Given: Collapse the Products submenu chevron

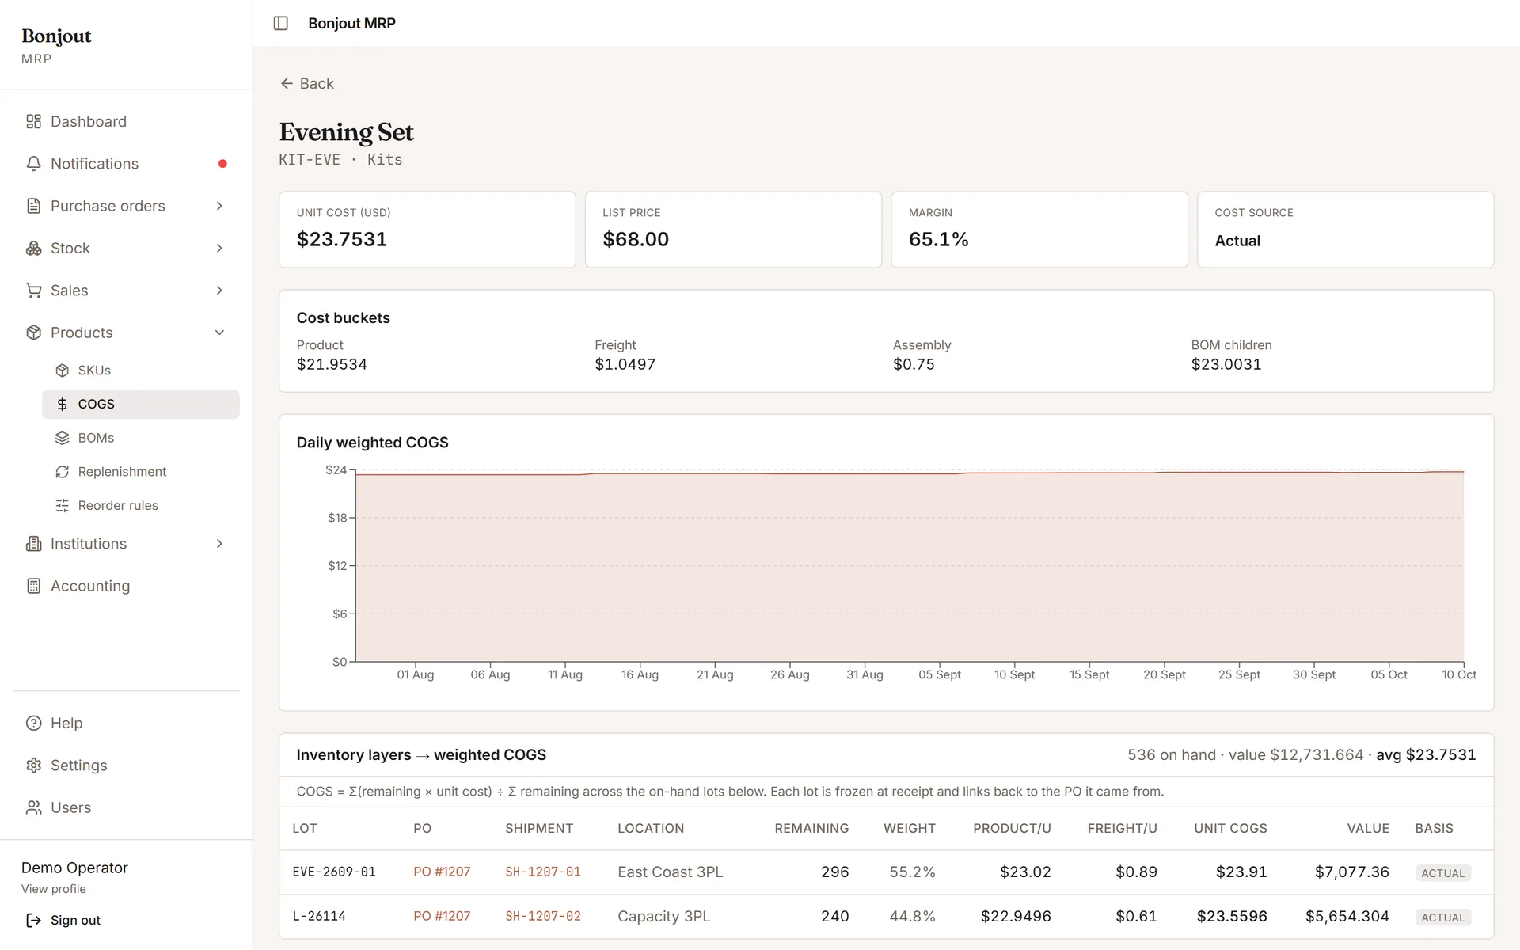Looking at the screenshot, I should [x=219, y=332].
